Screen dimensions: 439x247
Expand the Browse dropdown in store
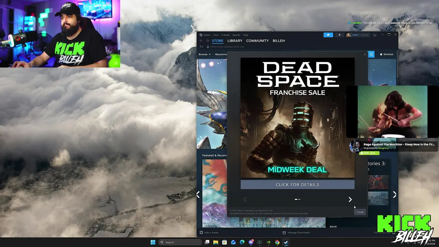[204, 54]
